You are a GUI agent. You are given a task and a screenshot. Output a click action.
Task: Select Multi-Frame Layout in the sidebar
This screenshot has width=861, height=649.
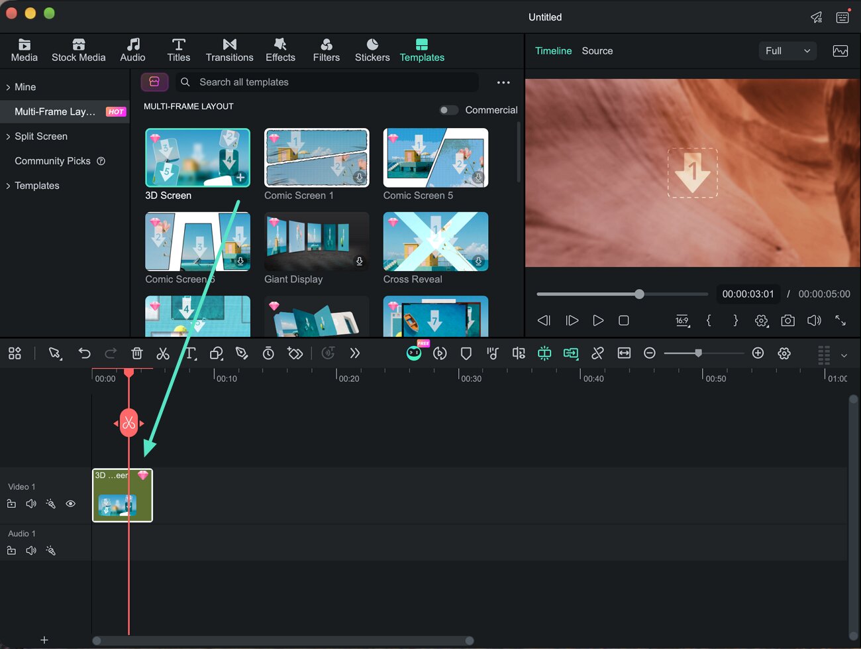tap(65, 111)
